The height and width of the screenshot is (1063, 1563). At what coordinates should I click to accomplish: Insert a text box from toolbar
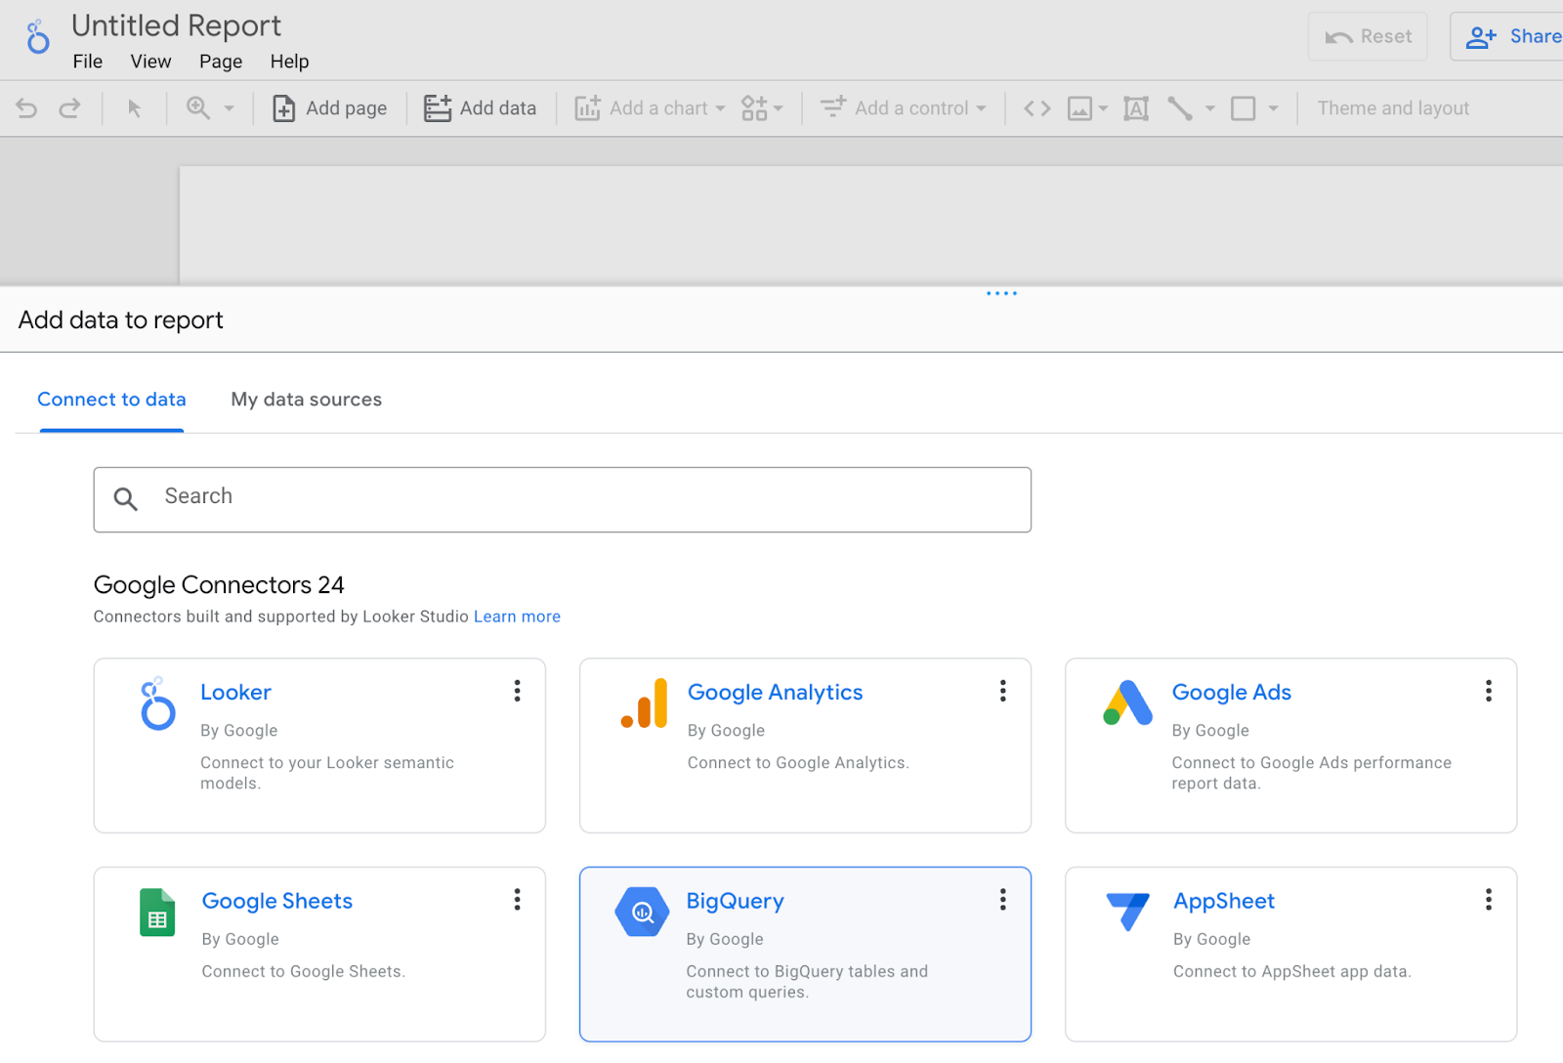click(x=1135, y=108)
